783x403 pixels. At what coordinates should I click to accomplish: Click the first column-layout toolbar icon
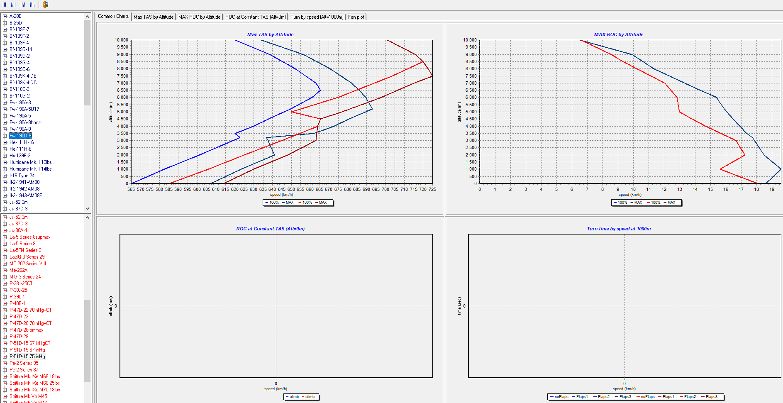[4, 5]
